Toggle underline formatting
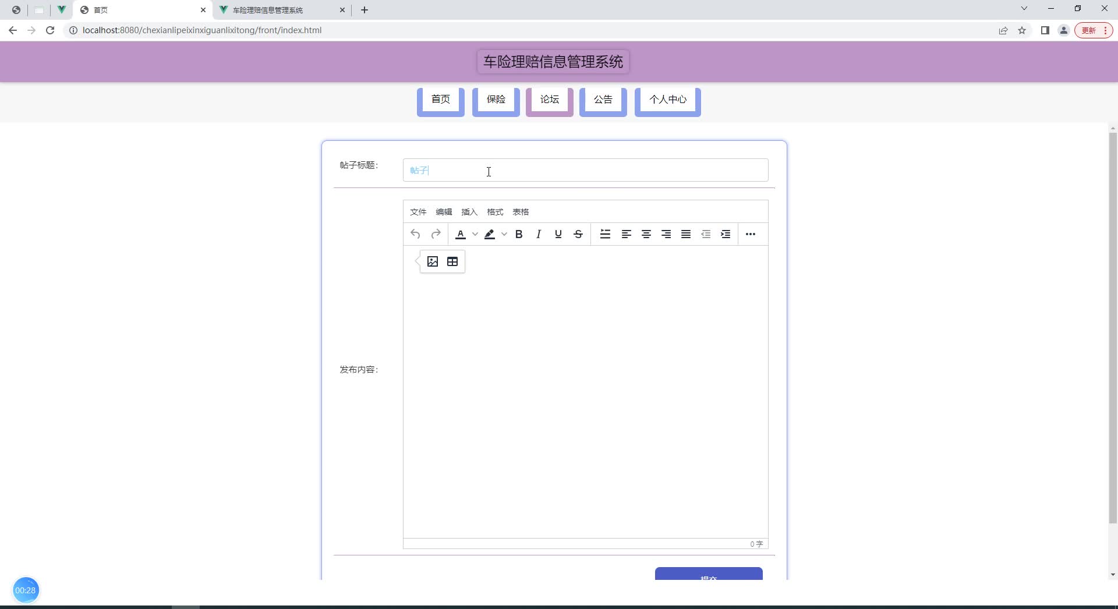 click(x=558, y=234)
